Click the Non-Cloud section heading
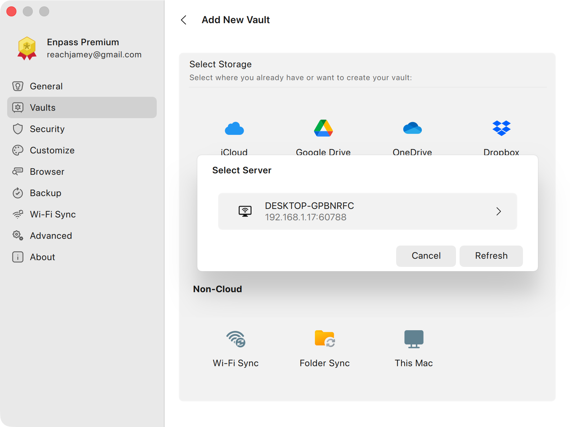Screen dimensions: 570x427 217,289
